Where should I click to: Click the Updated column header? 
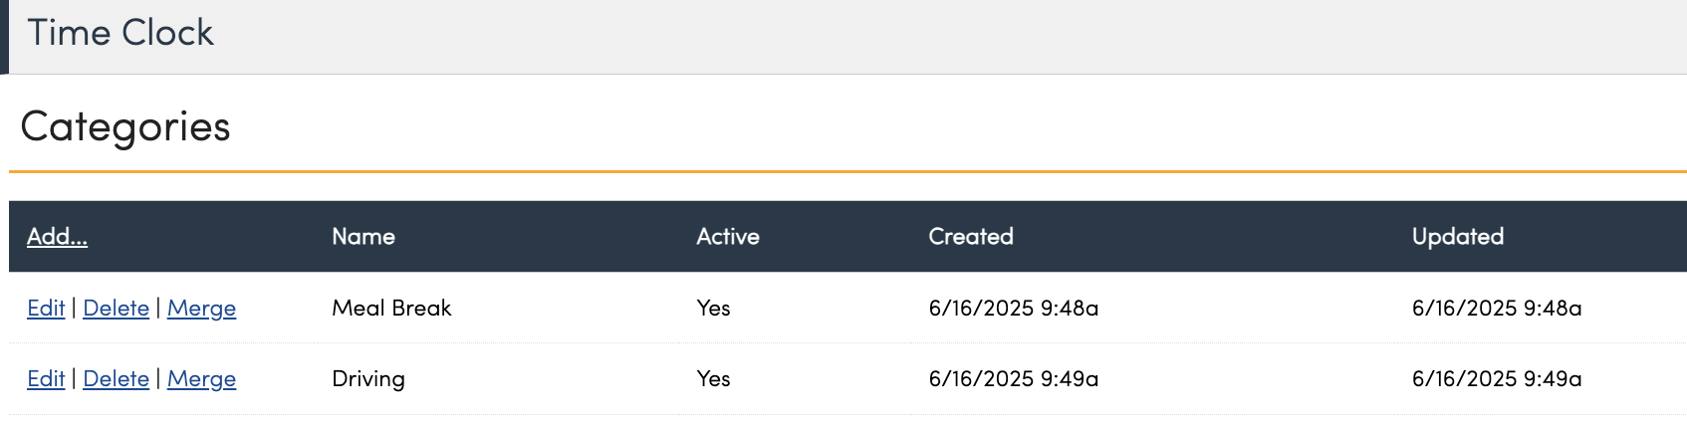click(x=1458, y=237)
